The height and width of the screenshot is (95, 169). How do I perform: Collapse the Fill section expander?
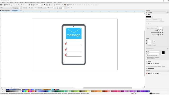tap(147, 61)
